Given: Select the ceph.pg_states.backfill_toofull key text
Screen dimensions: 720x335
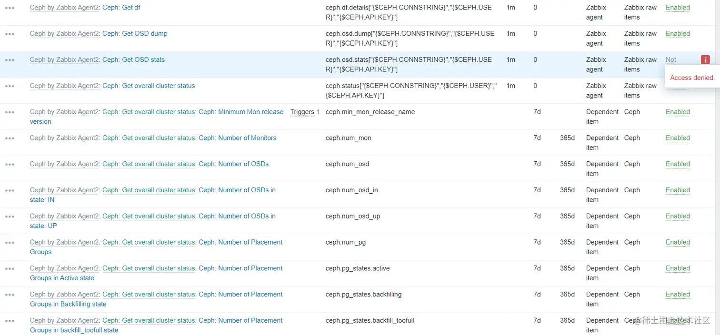Looking at the screenshot, I should [370, 321].
